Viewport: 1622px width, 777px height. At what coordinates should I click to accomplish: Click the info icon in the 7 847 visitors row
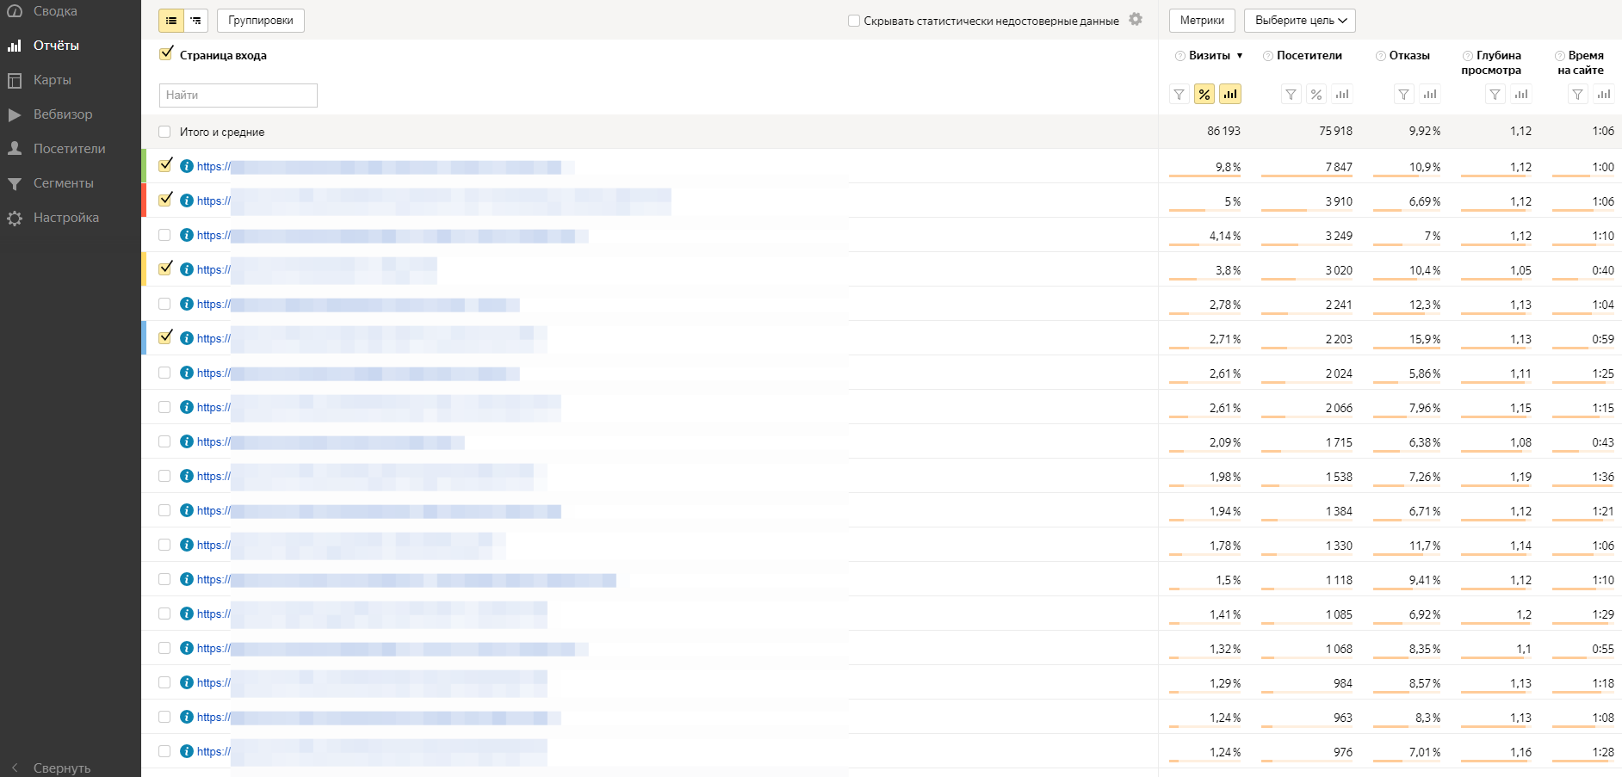tap(187, 166)
